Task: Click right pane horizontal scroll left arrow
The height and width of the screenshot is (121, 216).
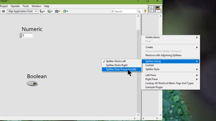Action: (143, 118)
